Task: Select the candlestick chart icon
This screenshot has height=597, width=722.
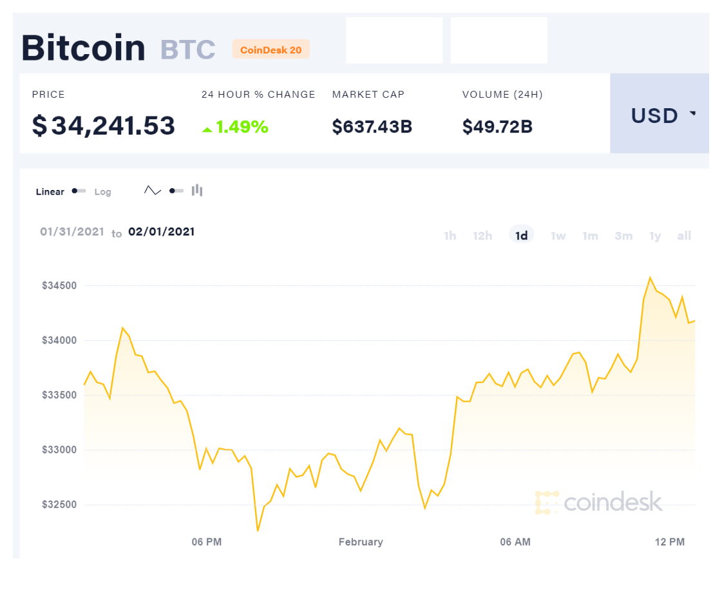Action: point(197,190)
